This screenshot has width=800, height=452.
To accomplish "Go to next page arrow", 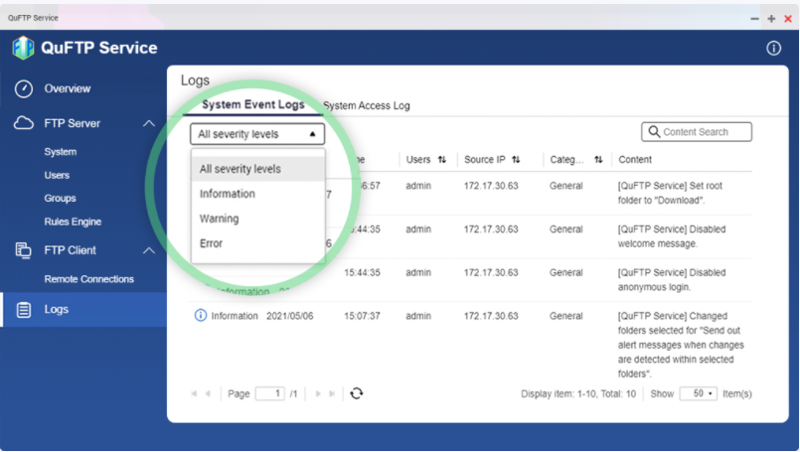I will point(318,393).
